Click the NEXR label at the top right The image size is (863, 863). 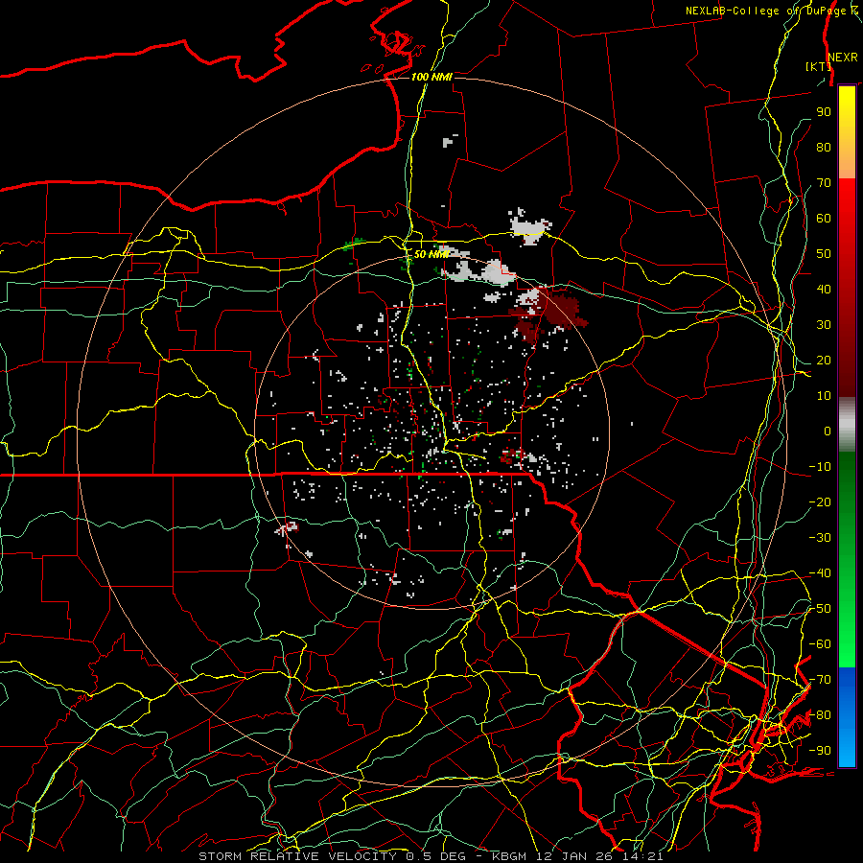[843, 58]
